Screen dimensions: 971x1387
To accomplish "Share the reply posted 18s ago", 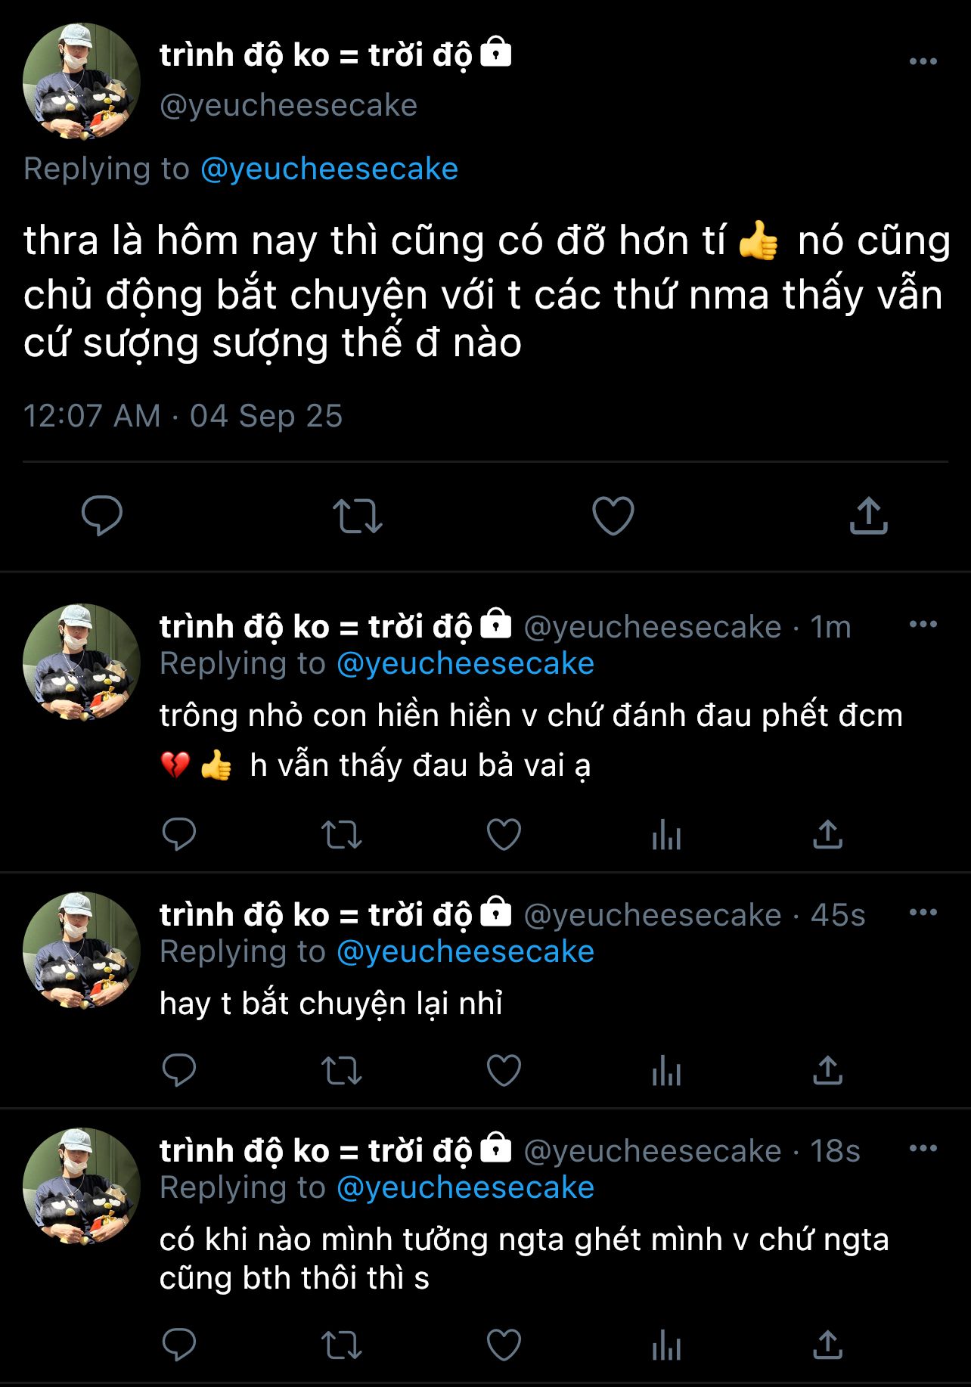I will click(827, 1345).
